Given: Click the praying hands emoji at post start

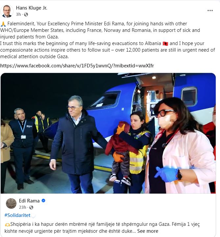Looking at the screenshot, I should 3,24.
